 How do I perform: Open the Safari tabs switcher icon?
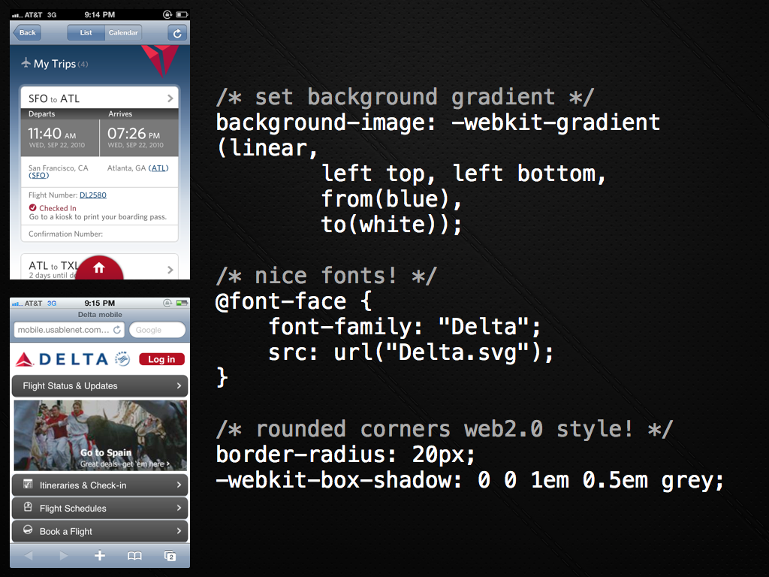pos(170,556)
